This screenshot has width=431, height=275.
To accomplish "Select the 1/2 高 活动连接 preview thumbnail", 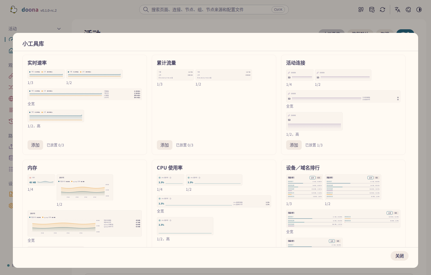I will [314, 121].
